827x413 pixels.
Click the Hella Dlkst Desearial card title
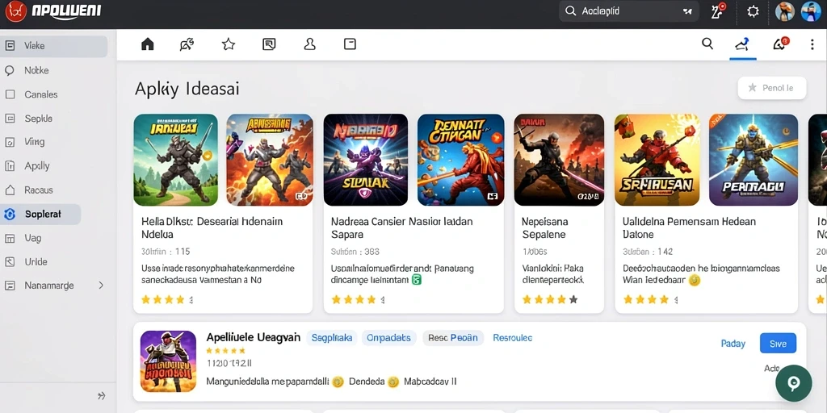coord(212,227)
